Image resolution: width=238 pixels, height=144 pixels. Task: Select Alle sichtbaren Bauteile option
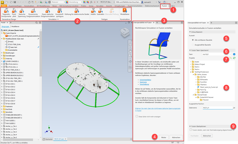[193, 40]
